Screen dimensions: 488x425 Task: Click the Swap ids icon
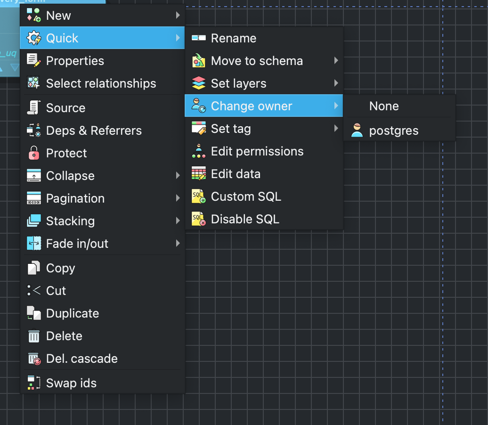click(33, 383)
